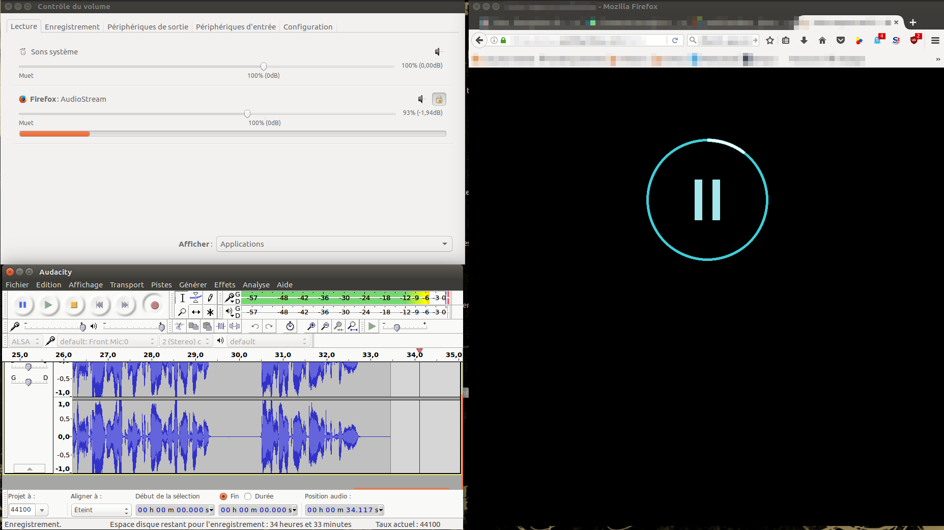Select the Multi-tool asterisk icon
This screenshot has height=530, width=944.
click(x=210, y=312)
